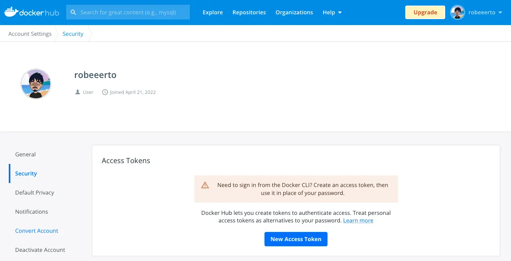
Task: Open the robeeerto account dropdown
Action: [x=485, y=12]
